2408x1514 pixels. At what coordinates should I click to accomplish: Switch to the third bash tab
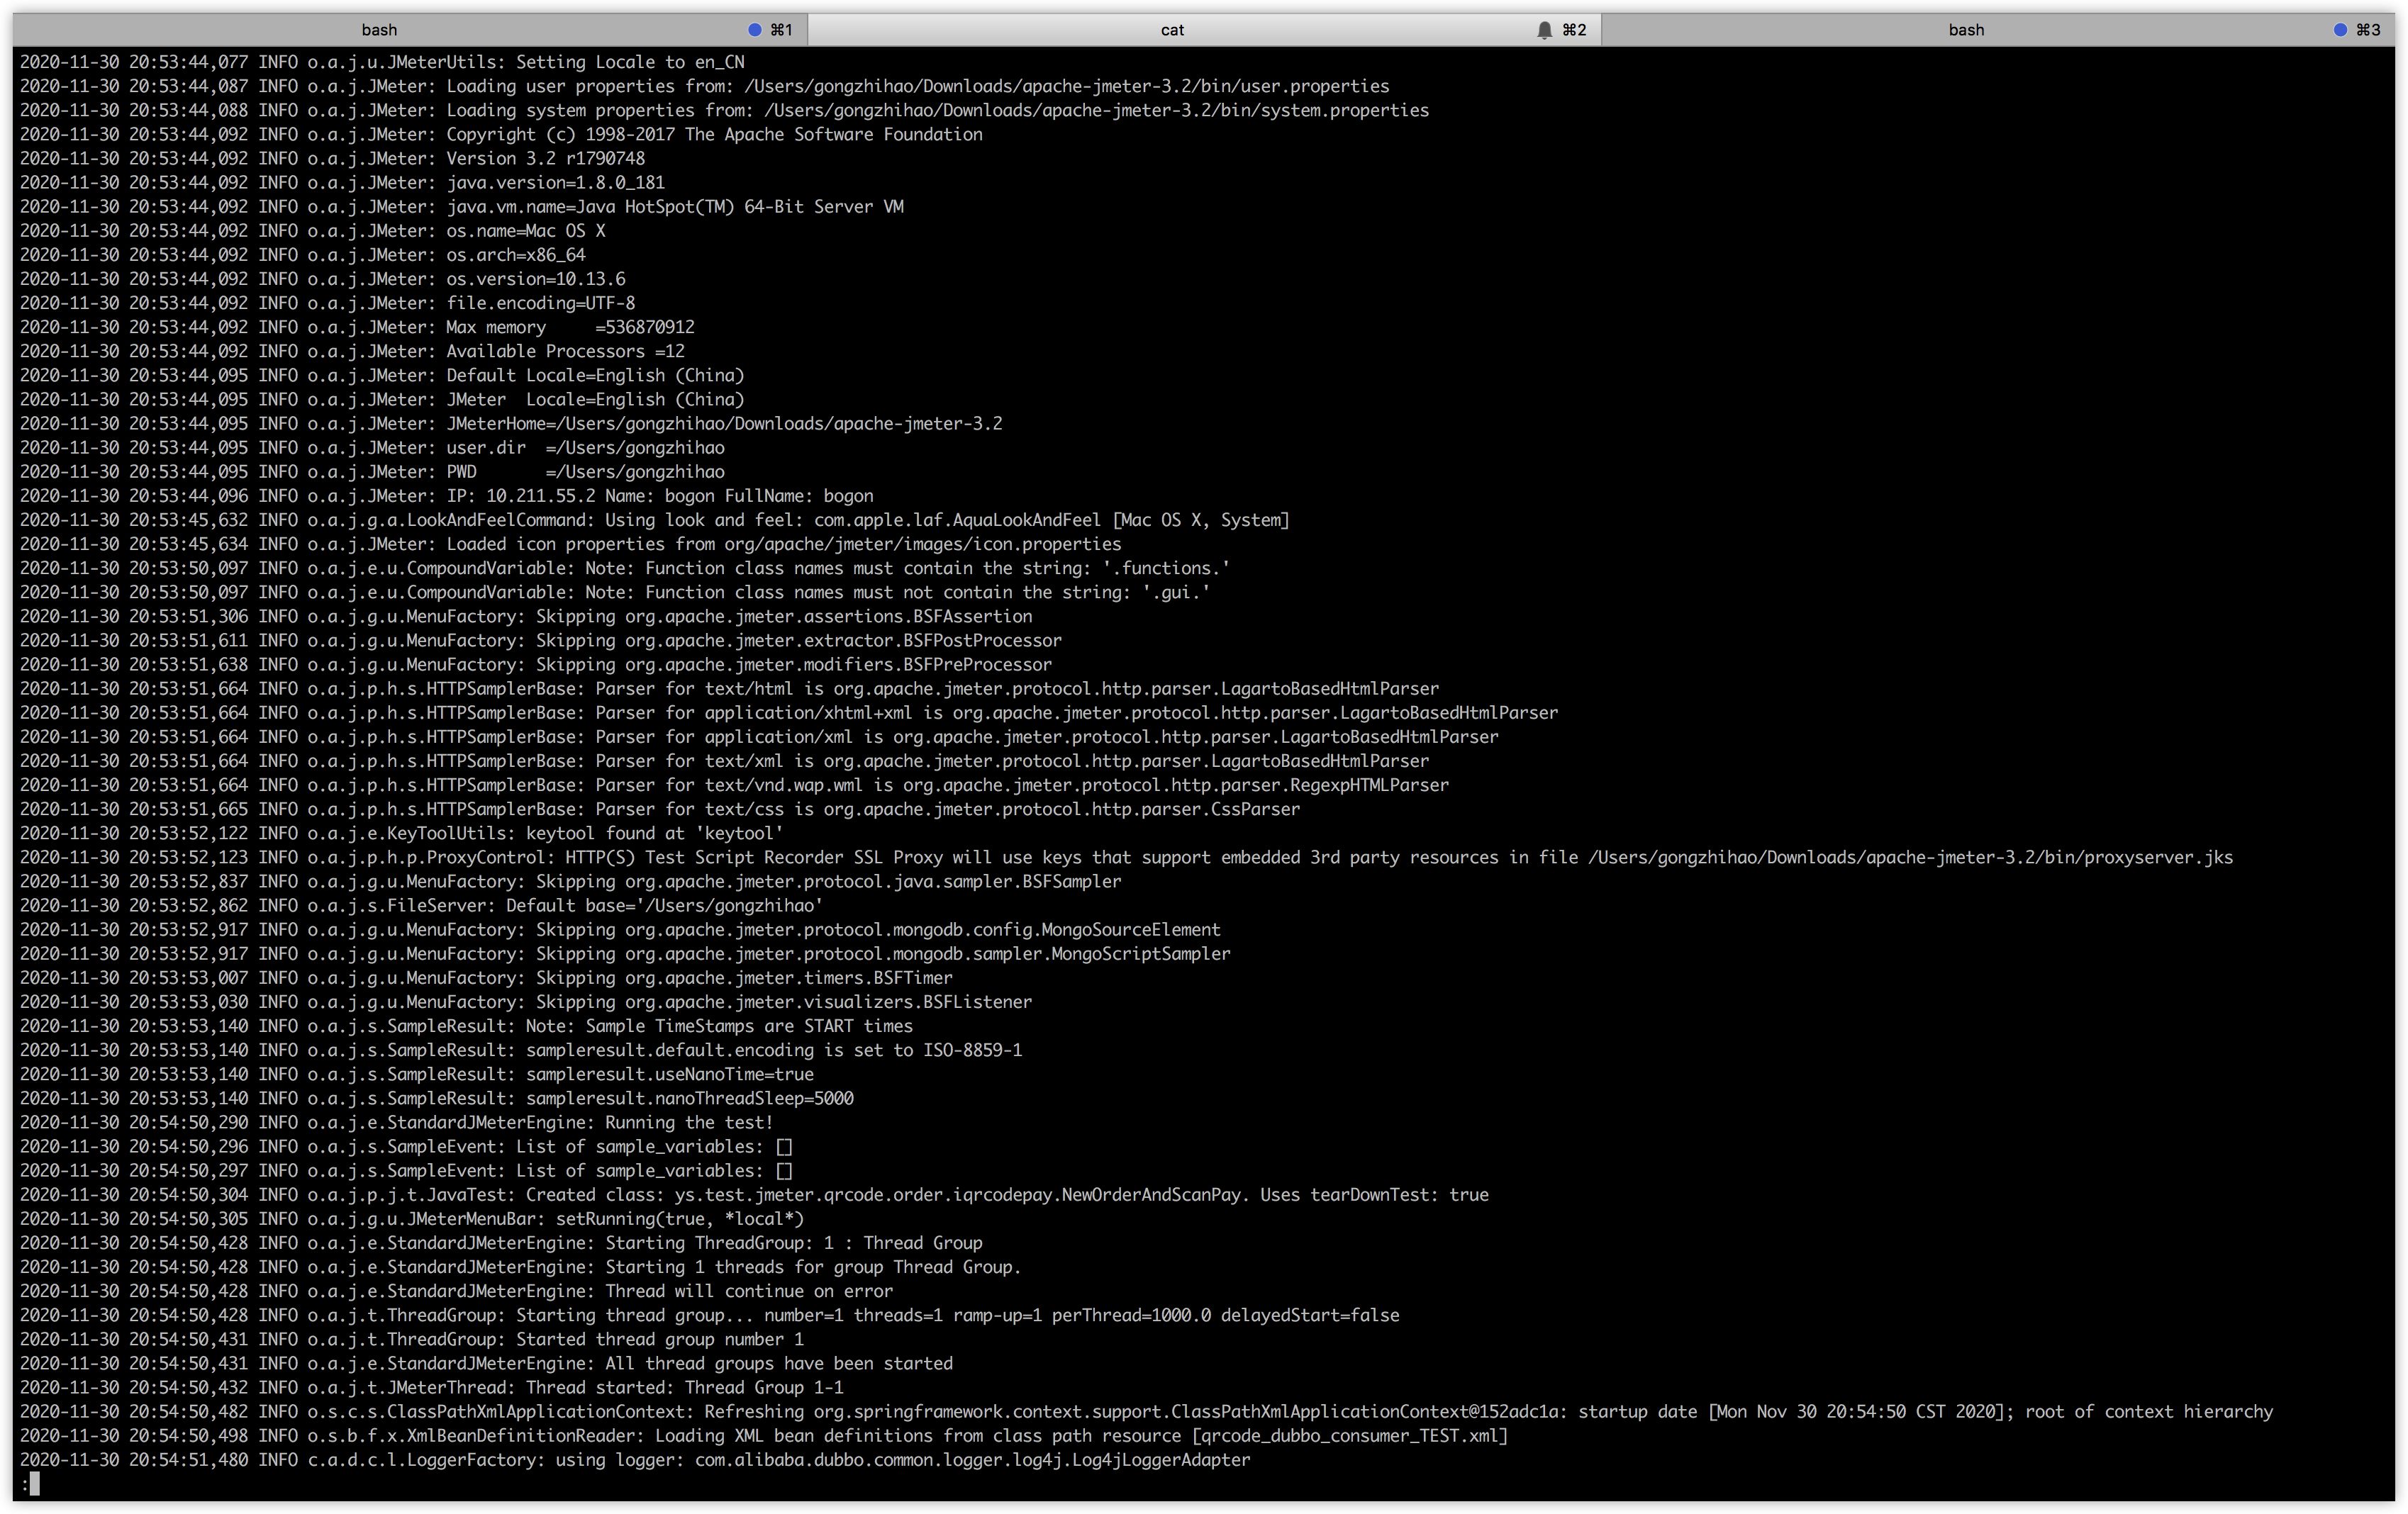pos(1998,30)
